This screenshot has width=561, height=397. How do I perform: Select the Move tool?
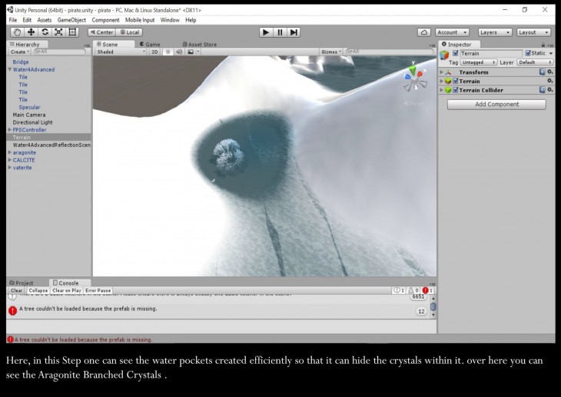31,32
